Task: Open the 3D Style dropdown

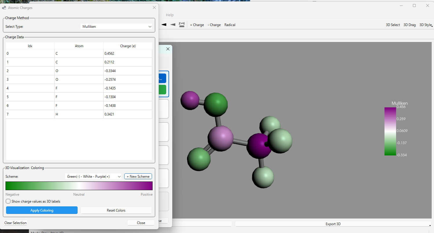Action: [x=426, y=25]
